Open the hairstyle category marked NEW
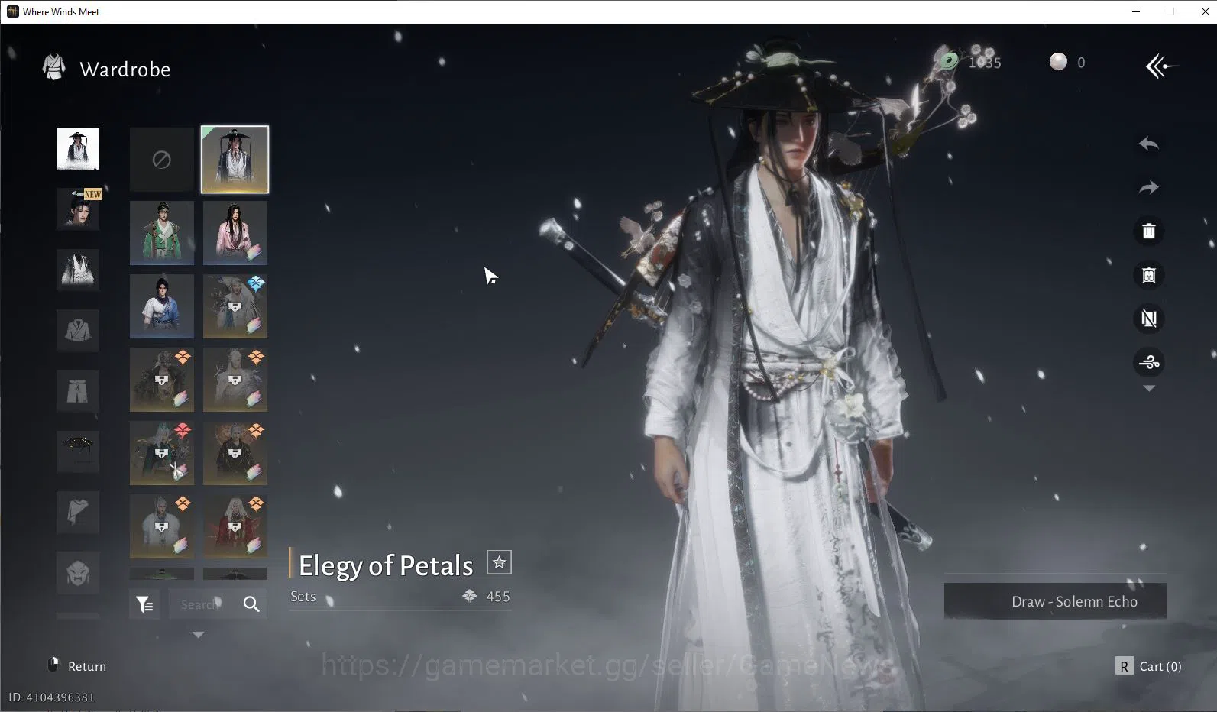 click(78, 209)
